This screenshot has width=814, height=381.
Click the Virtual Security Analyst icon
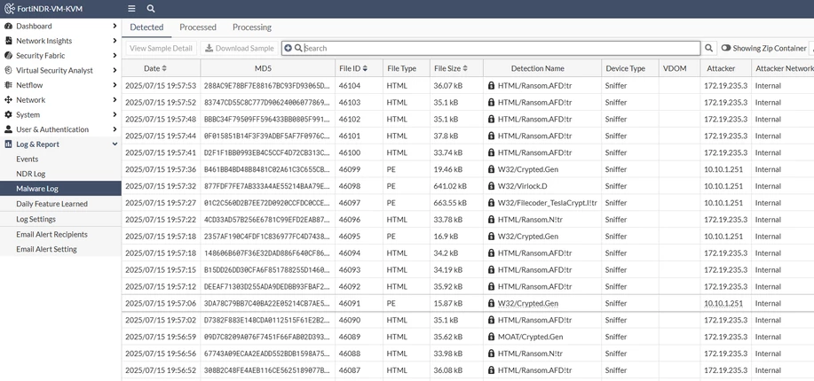[x=8, y=70]
